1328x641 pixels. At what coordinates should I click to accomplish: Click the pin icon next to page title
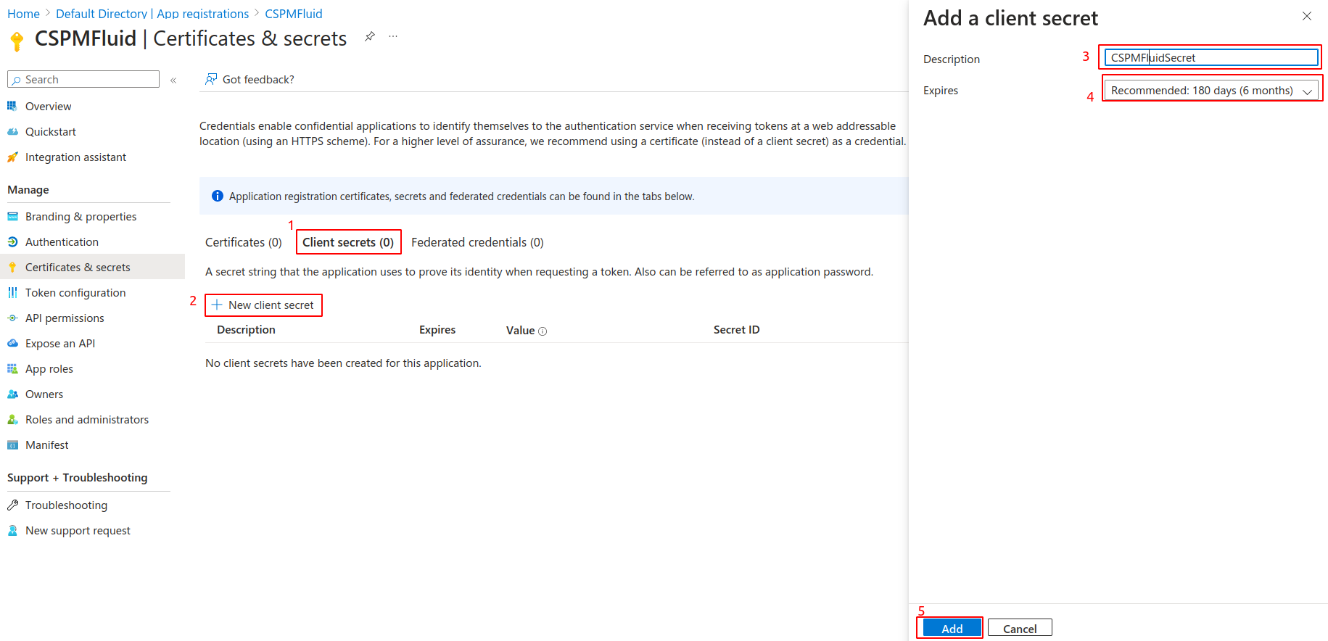pyautogui.click(x=370, y=36)
